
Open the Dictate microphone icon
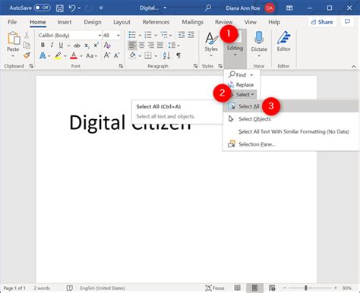pos(259,38)
